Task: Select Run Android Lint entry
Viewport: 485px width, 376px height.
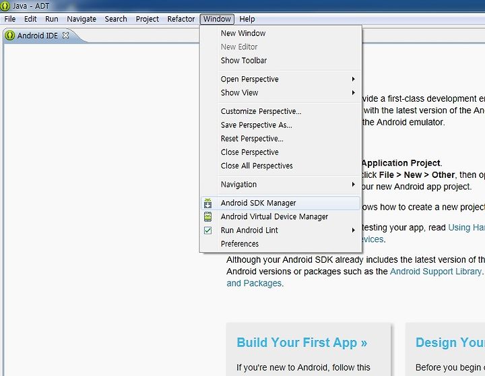Action: pyautogui.click(x=280, y=230)
